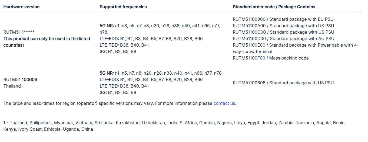Click the "RUTM51 100606" hardware version
The width and height of the screenshot is (368, 142).
point(20,79)
